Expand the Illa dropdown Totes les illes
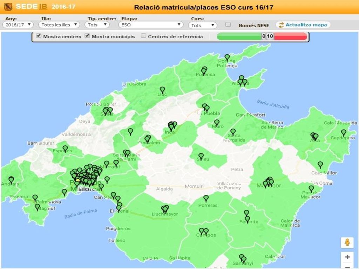 click(x=59, y=25)
